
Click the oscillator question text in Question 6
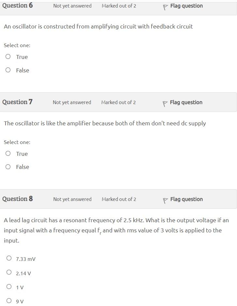click(x=98, y=27)
